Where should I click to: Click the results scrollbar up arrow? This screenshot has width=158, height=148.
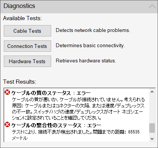(x=152, y=92)
